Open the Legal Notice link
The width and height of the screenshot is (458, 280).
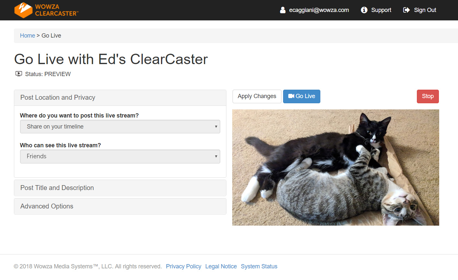click(x=221, y=266)
